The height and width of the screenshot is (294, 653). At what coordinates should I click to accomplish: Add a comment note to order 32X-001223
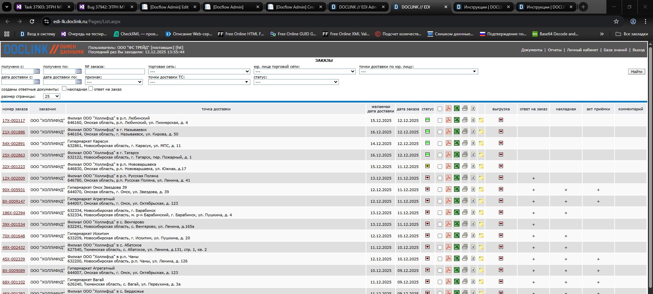481,166
